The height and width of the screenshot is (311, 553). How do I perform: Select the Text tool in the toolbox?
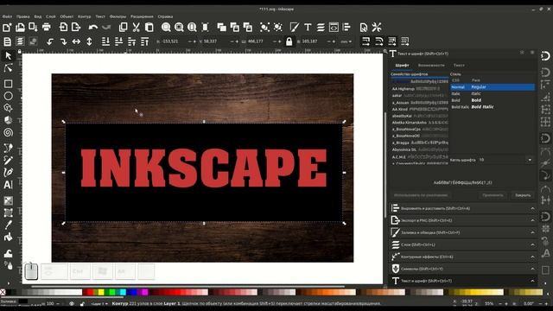(x=8, y=184)
